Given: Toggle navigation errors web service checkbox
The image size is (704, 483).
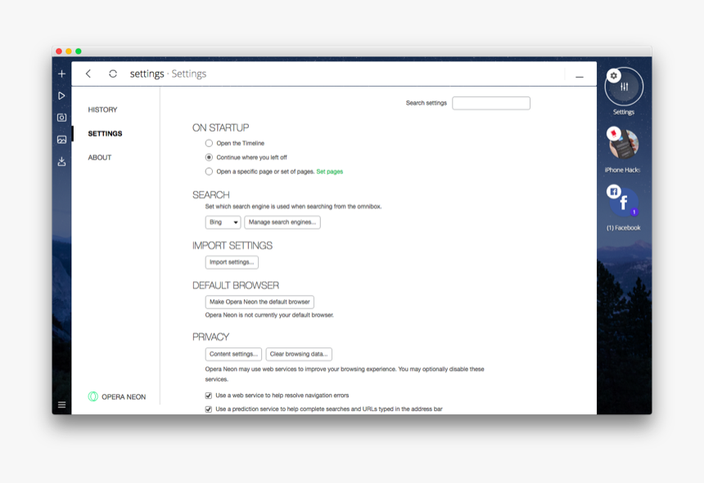Looking at the screenshot, I should (208, 396).
